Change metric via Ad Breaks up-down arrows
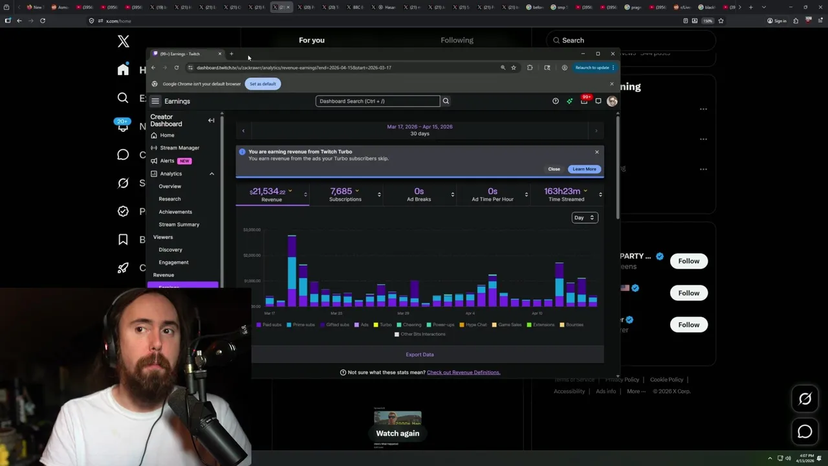Image resolution: width=828 pixels, height=466 pixels. point(452,194)
